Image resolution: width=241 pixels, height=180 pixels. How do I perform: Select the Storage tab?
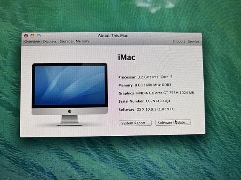point(66,41)
